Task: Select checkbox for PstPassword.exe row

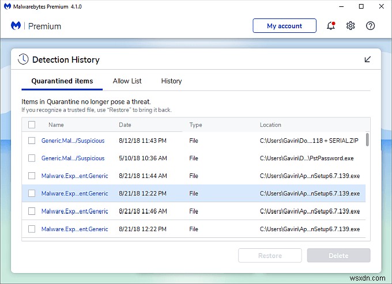Action: [32, 158]
